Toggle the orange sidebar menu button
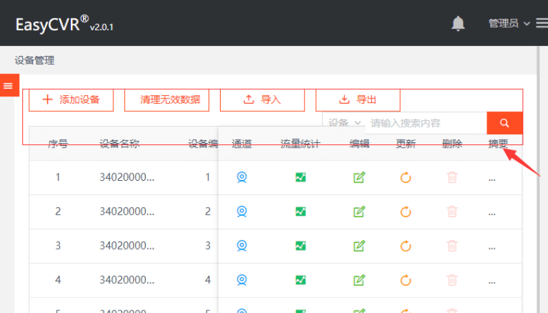548x313 pixels. [x=8, y=86]
